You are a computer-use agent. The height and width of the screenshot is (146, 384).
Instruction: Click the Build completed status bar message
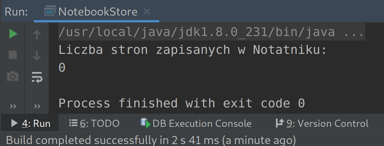point(151,140)
